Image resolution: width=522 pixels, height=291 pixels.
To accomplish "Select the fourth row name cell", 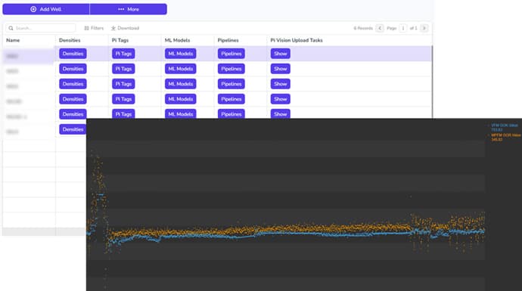I will click(29, 101).
